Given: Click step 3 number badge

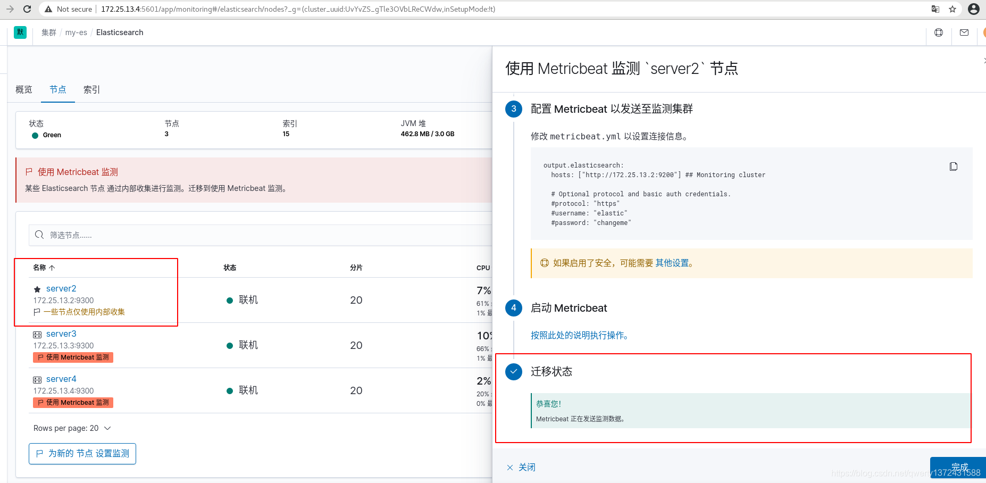Looking at the screenshot, I should pos(514,109).
